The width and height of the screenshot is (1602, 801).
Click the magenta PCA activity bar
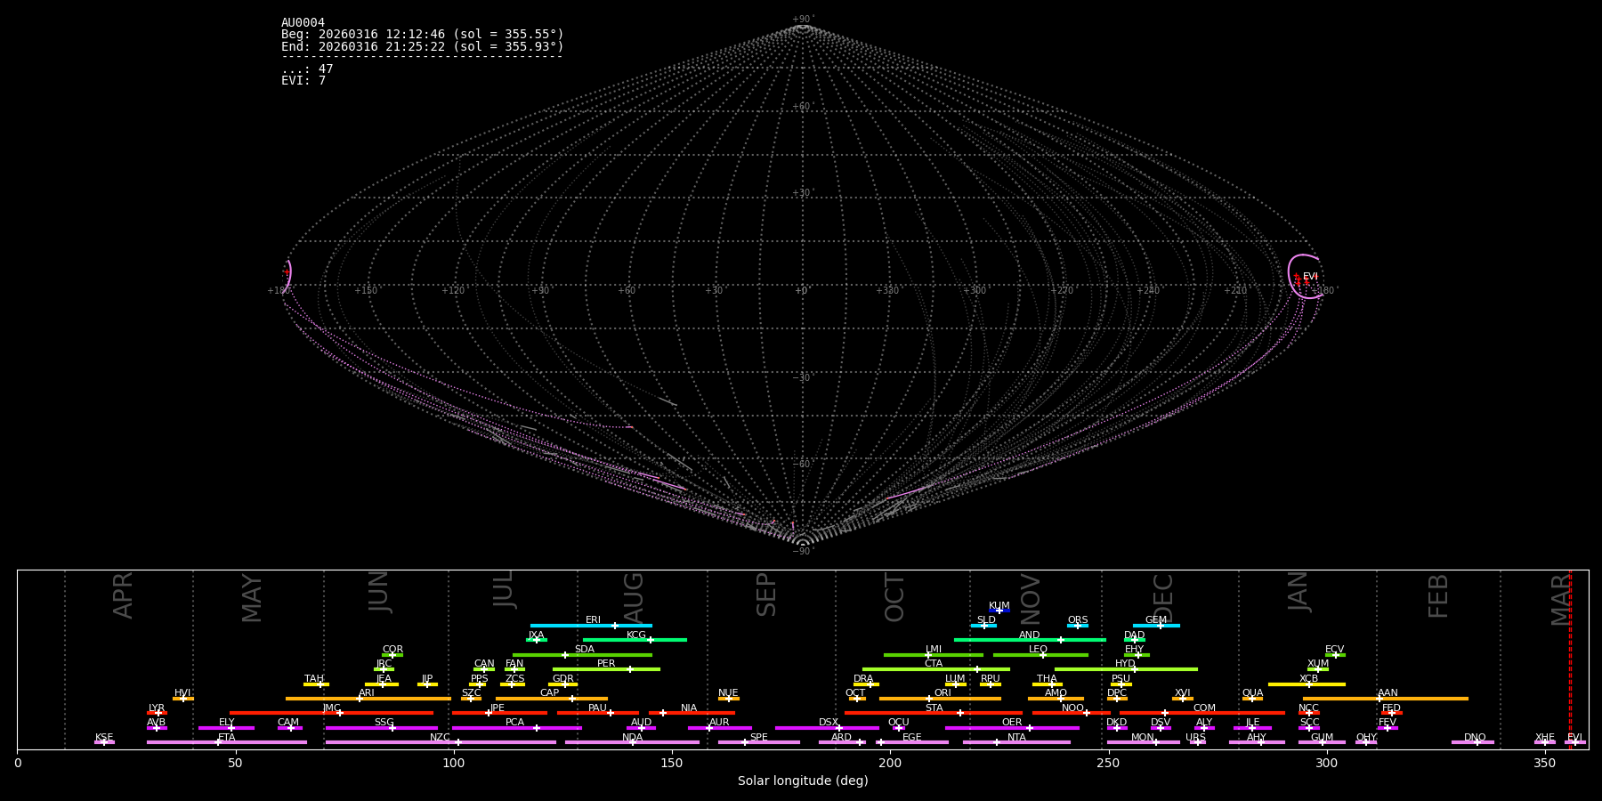point(516,728)
